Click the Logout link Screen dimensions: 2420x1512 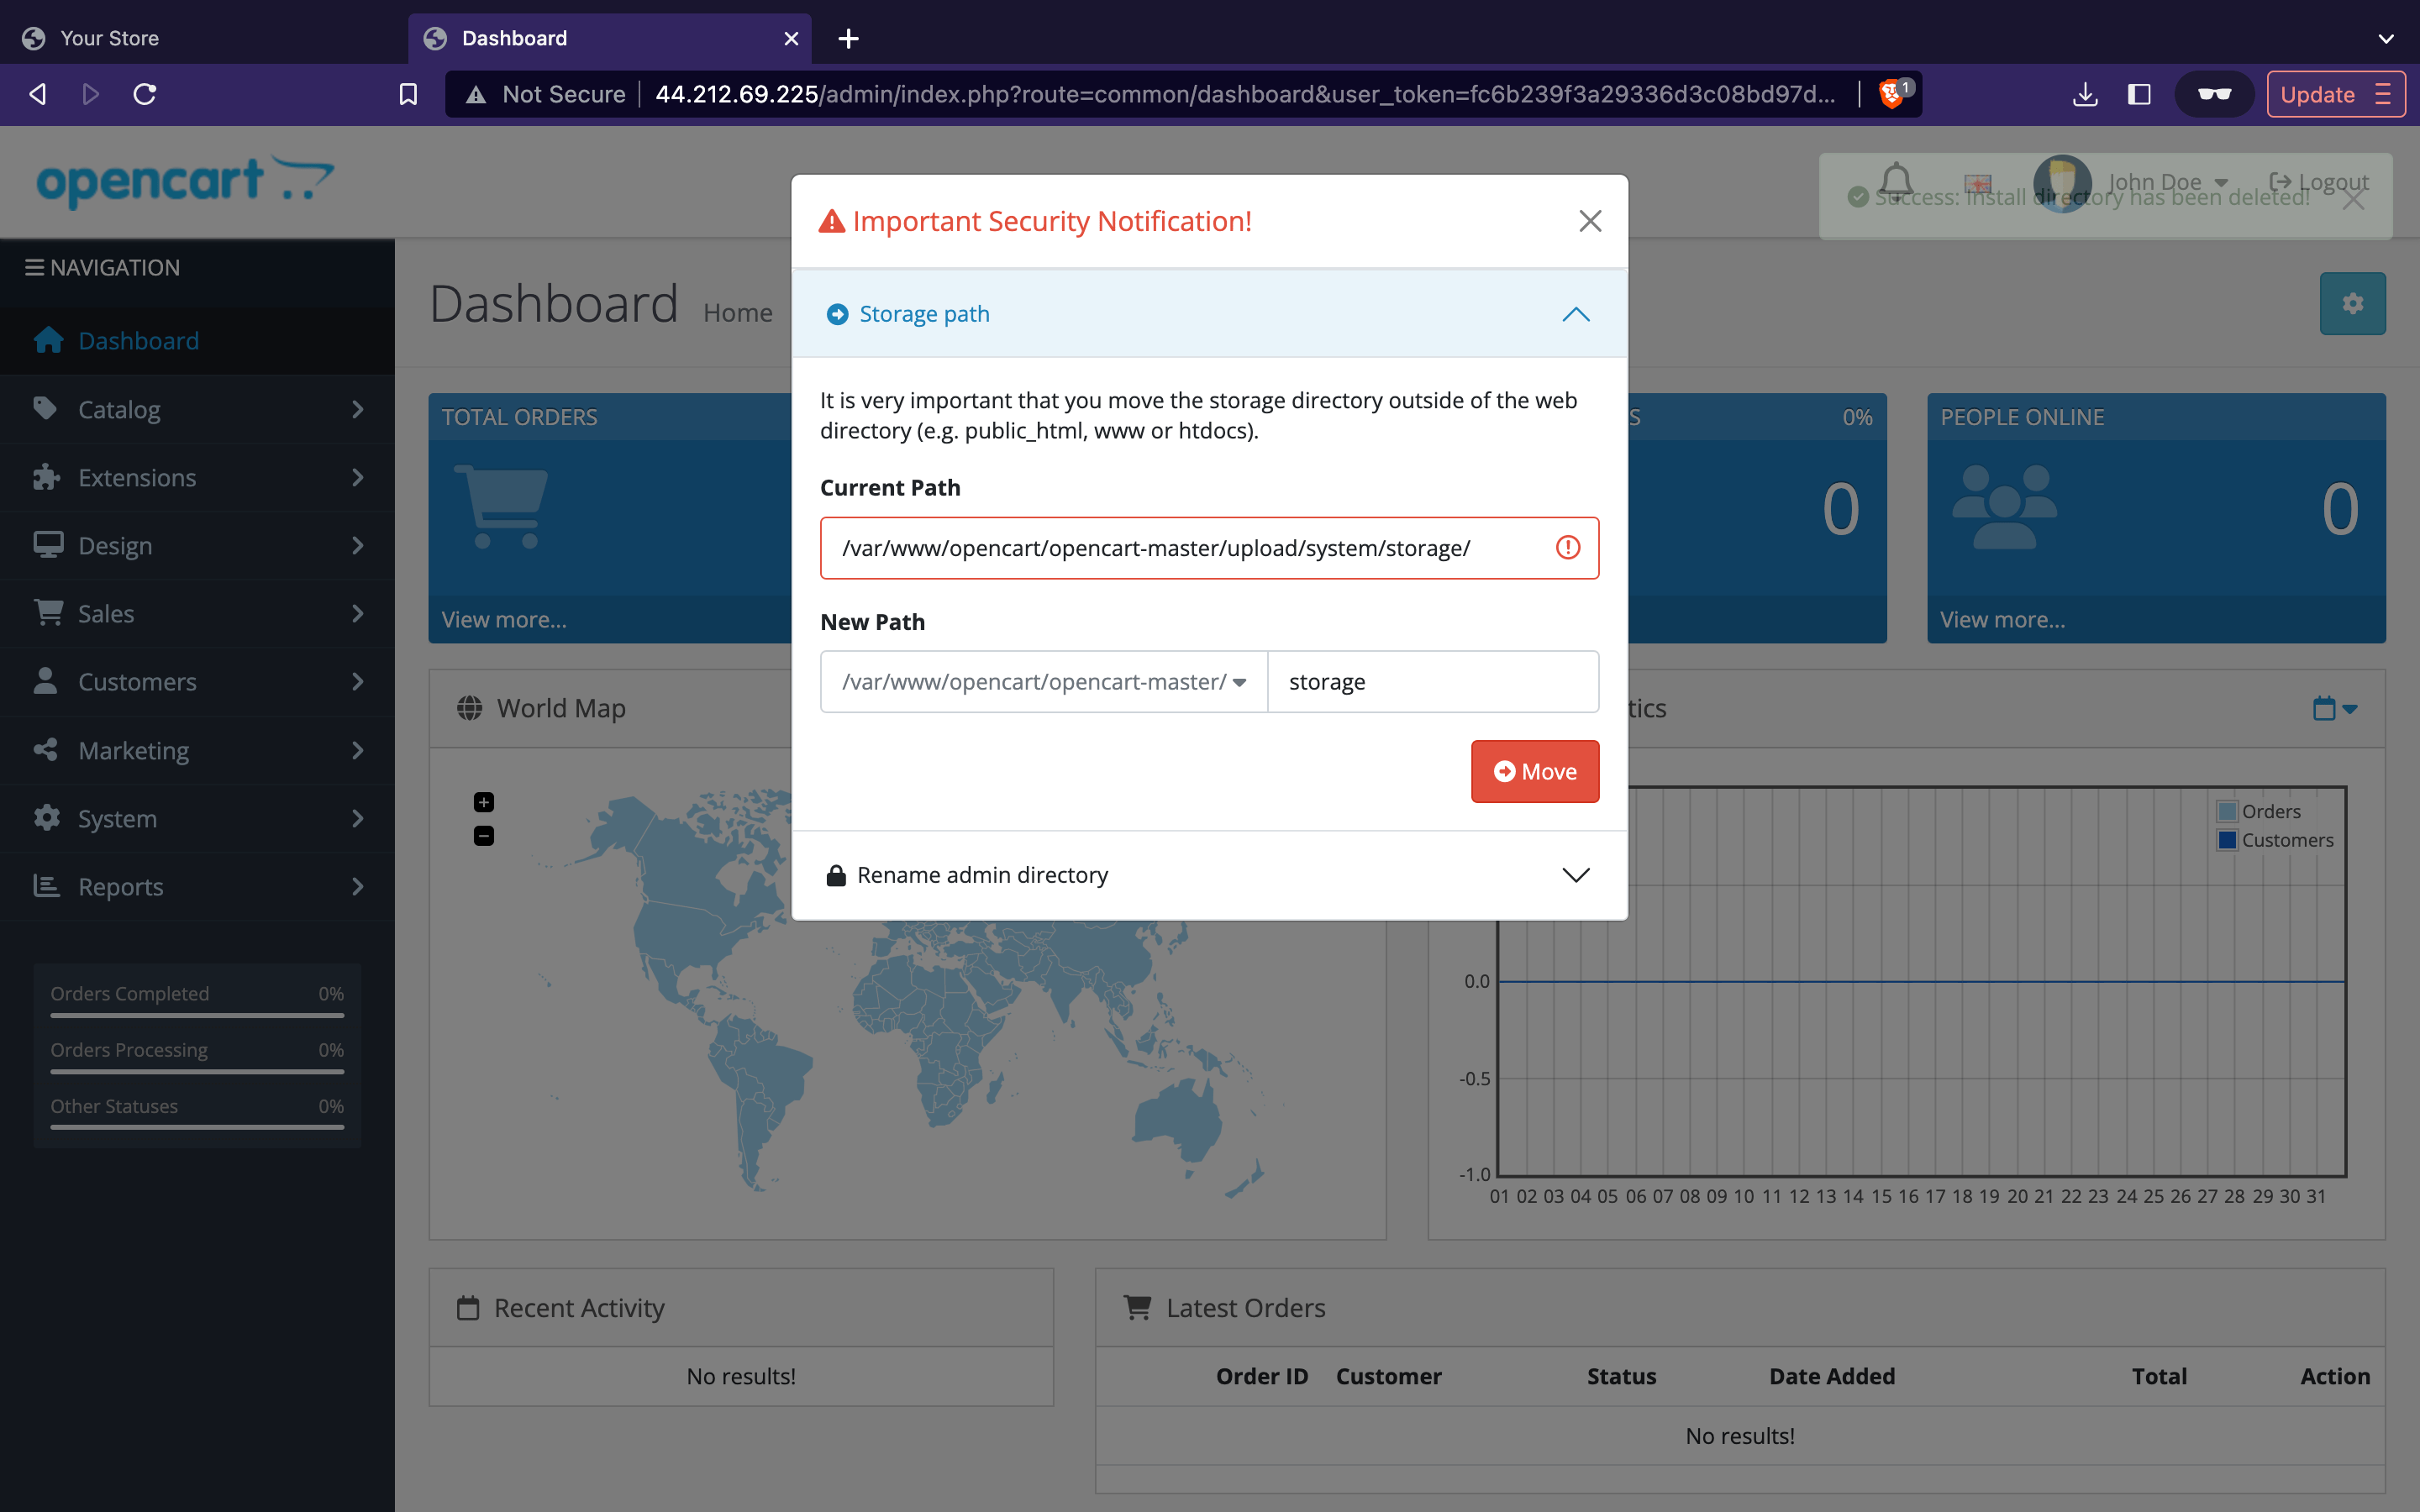pos(2326,180)
